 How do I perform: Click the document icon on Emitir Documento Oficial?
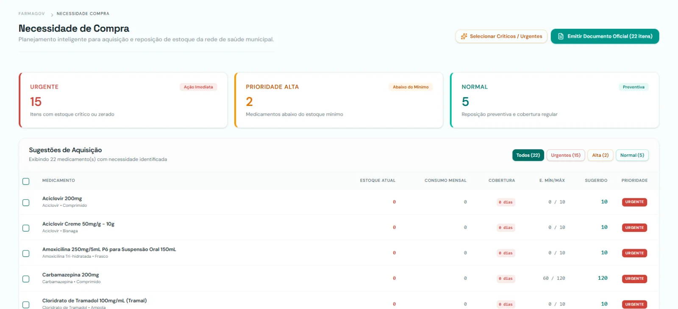point(561,36)
